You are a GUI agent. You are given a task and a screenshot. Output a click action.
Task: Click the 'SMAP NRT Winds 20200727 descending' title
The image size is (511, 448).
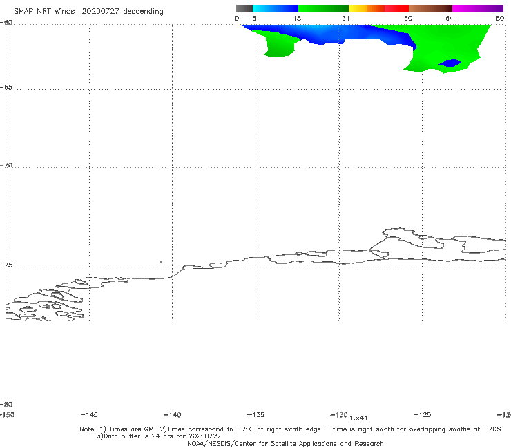tap(88, 12)
